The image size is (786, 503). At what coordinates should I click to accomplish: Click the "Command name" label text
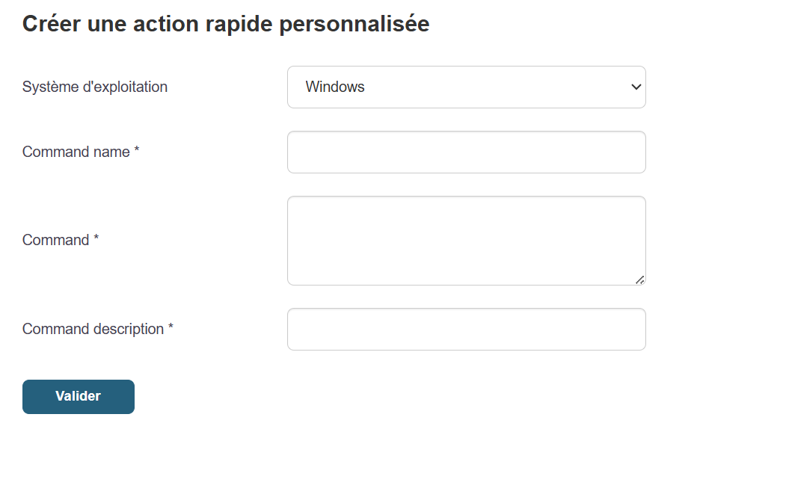(x=76, y=152)
